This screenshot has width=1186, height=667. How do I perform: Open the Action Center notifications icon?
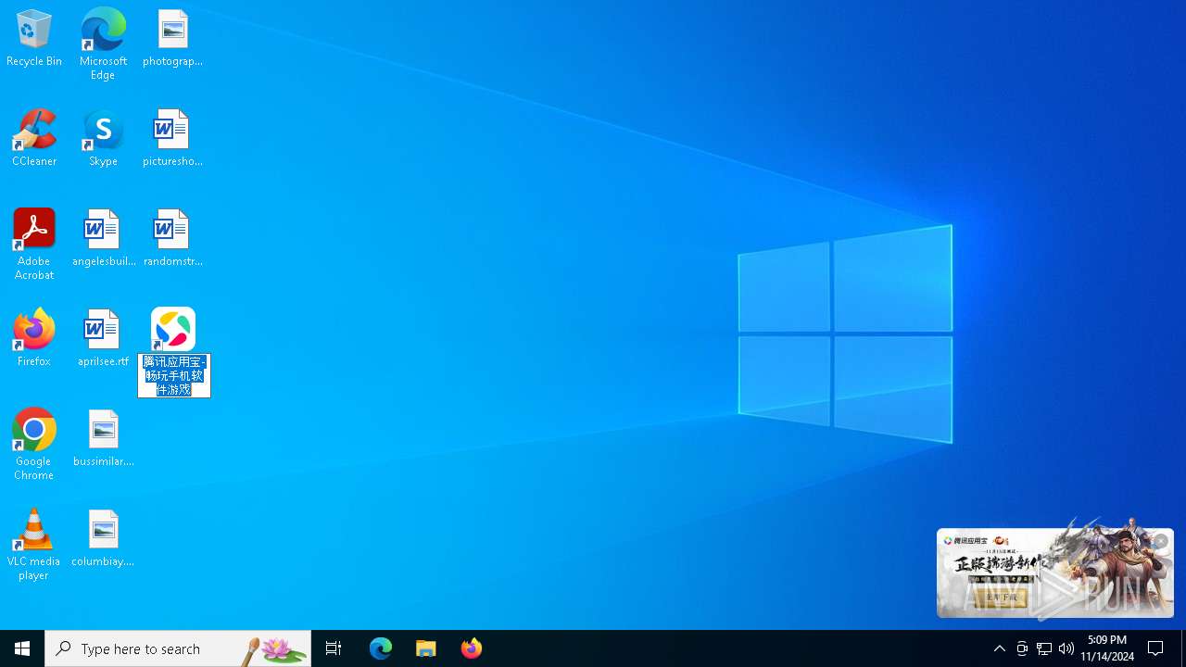(1156, 648)
